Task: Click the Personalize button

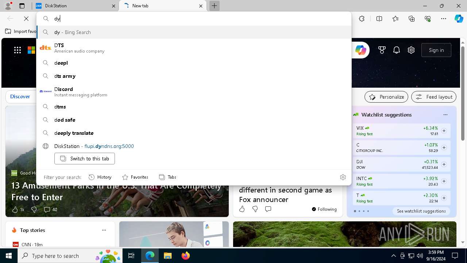Action: 386,97
